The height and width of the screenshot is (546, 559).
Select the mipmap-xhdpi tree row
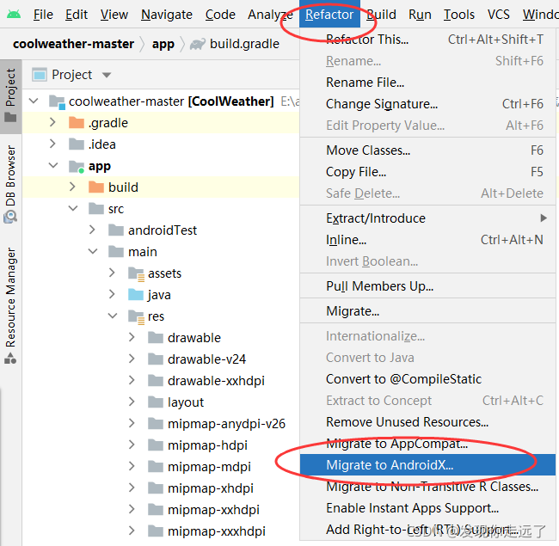point(161,488)
